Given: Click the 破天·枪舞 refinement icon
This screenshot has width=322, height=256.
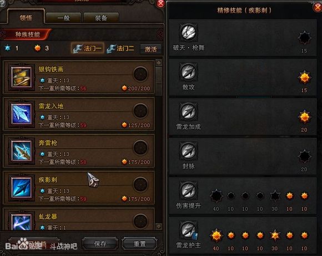Looking at the screenshot, I should coord(189,32).
